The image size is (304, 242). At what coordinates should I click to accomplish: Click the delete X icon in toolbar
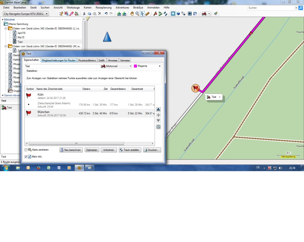tap(99, 14)
